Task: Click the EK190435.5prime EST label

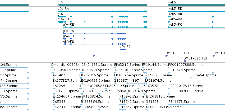Action: [95, 81]
